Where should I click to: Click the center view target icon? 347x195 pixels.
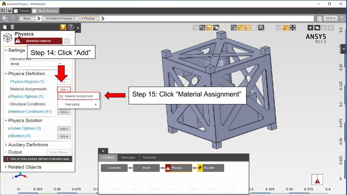[310, 28]
